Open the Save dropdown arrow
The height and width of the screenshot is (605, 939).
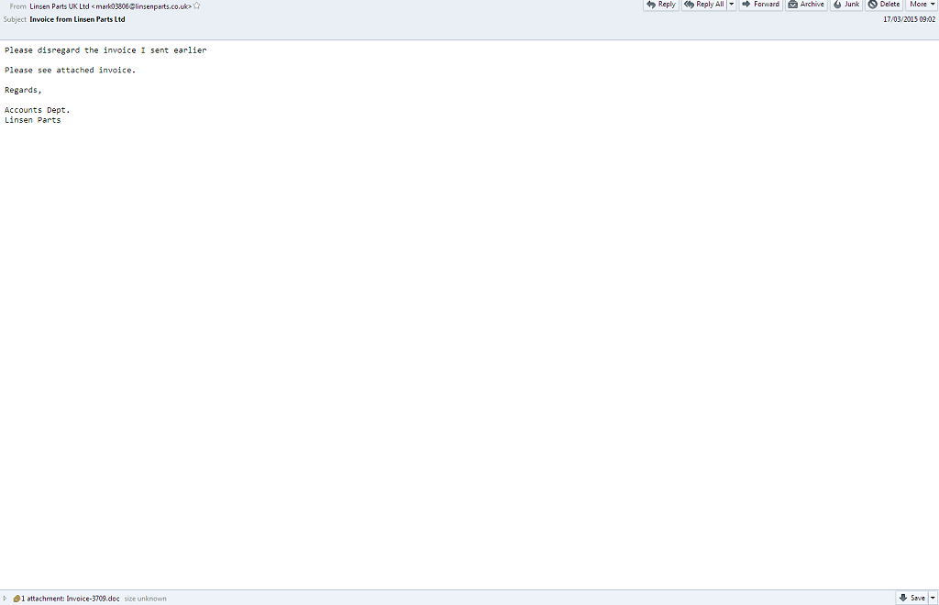pos(933,598)
